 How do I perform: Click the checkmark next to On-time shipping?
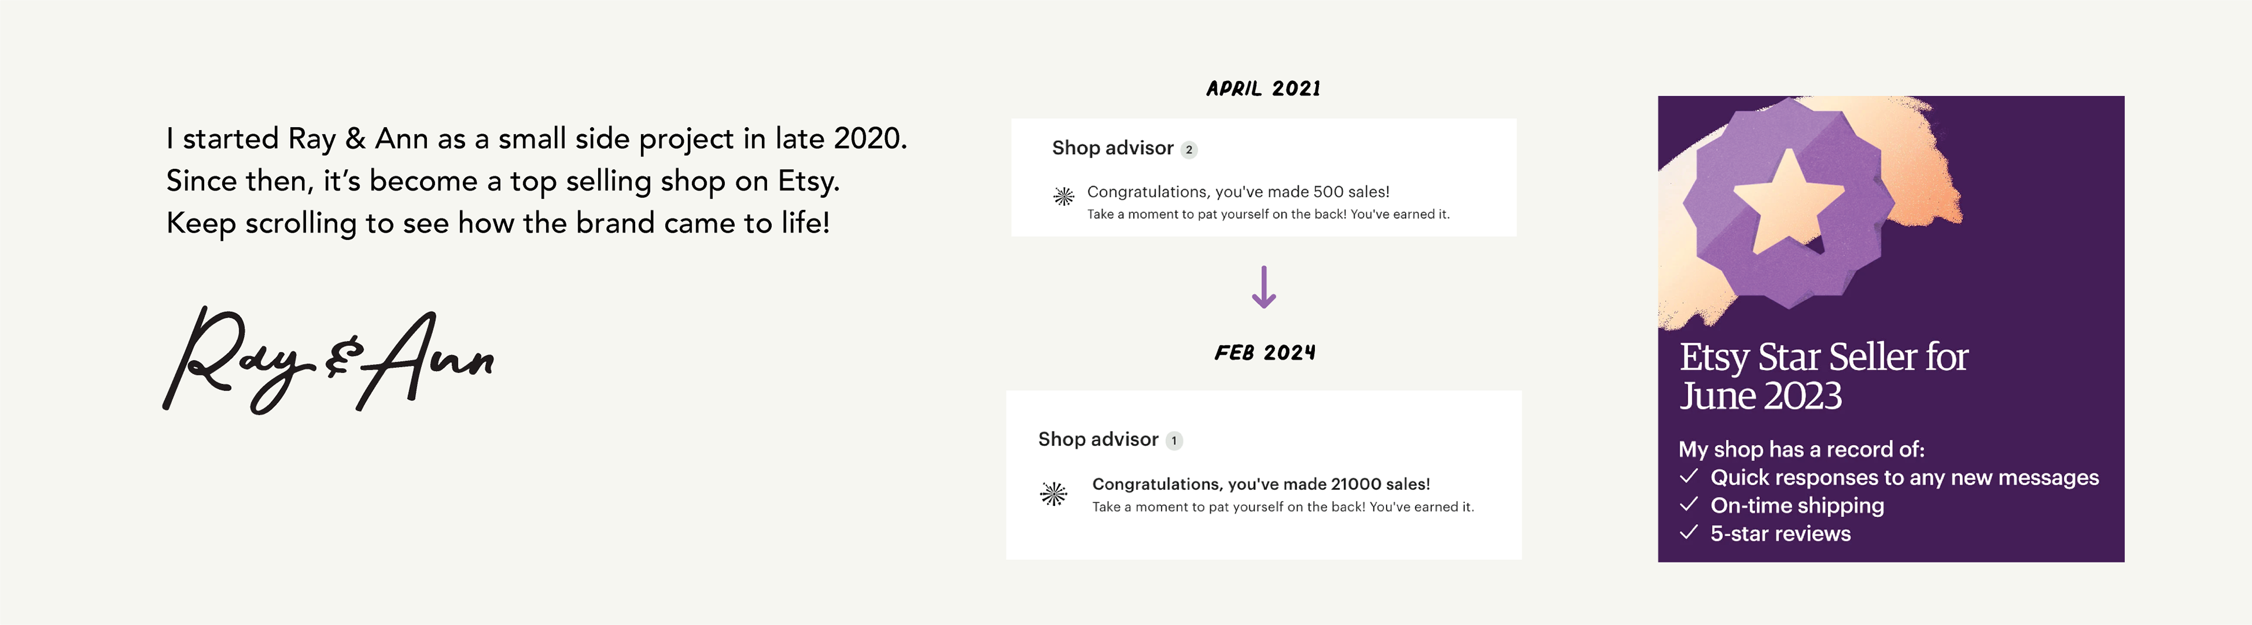(1689, 504)
